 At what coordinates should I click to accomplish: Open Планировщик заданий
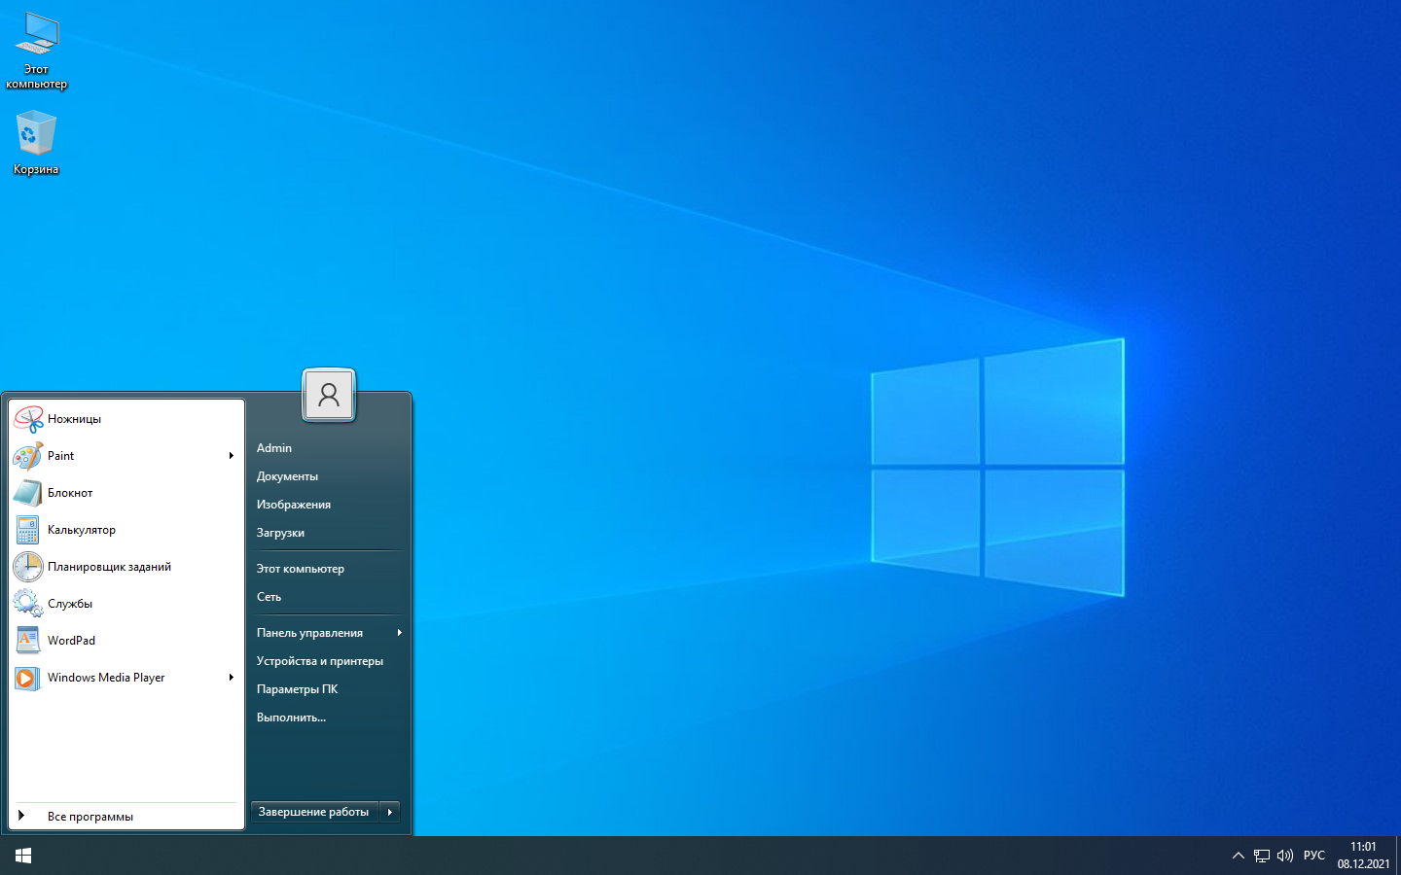(x=109, y=567)
